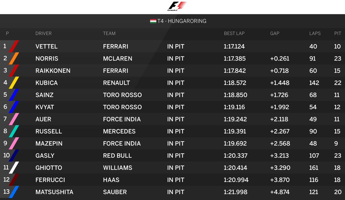Click FERRUCCI's best lap 1:20.994
The width and height of the screenshot is (345, 200).
[236, 180]
